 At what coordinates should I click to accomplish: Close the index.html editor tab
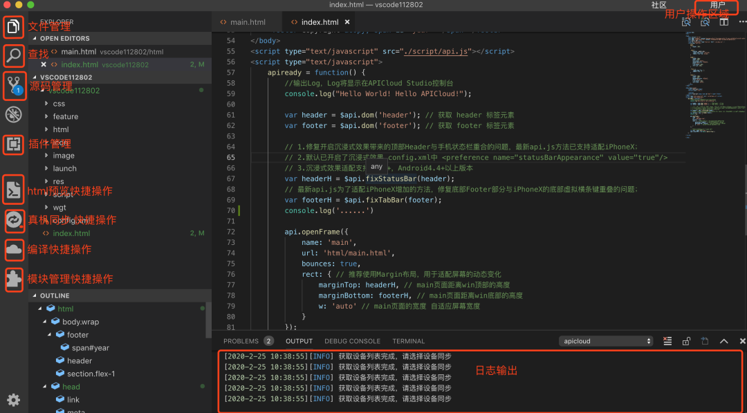point(347,22)
